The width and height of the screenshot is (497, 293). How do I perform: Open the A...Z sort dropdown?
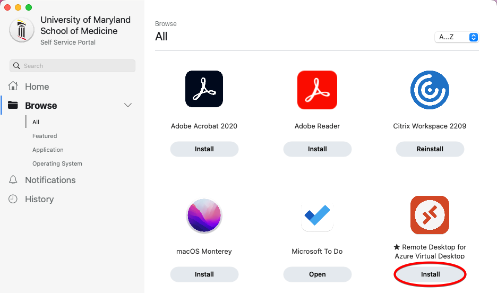[x=456, y=37]
